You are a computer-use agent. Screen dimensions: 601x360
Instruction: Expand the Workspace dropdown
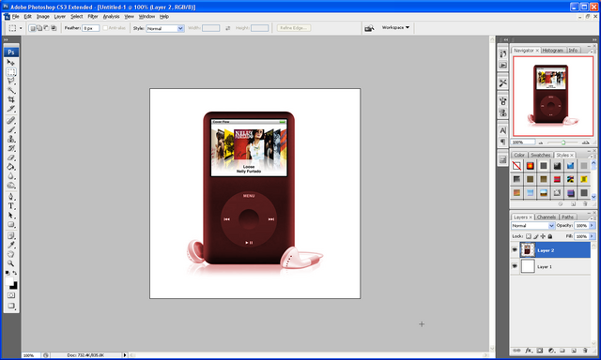click(395, 27)
